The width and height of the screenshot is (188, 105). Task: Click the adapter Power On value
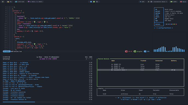click(140, 94)
